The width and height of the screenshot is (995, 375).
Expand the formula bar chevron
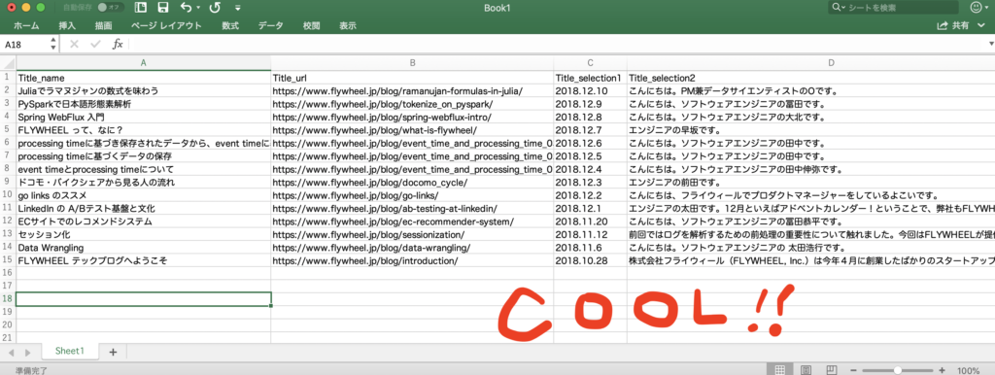point(991,44)
